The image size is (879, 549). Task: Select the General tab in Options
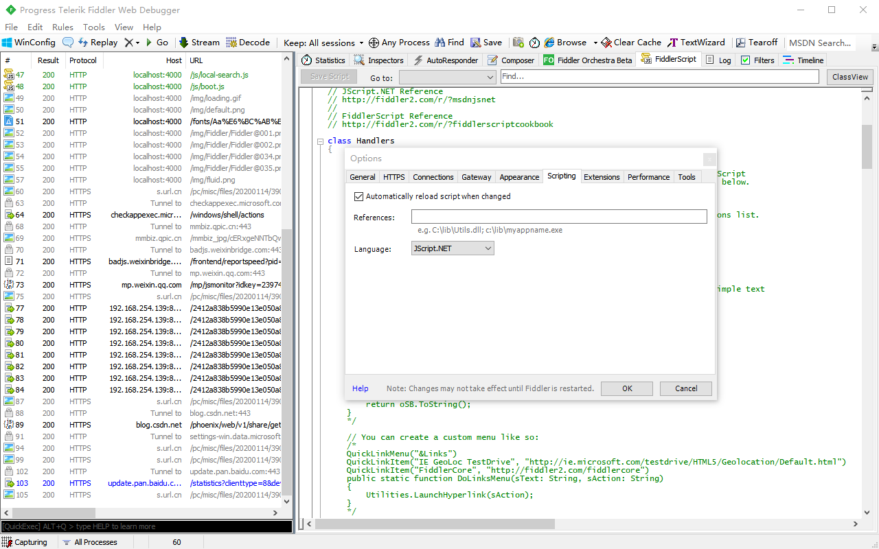click(363, 177)
